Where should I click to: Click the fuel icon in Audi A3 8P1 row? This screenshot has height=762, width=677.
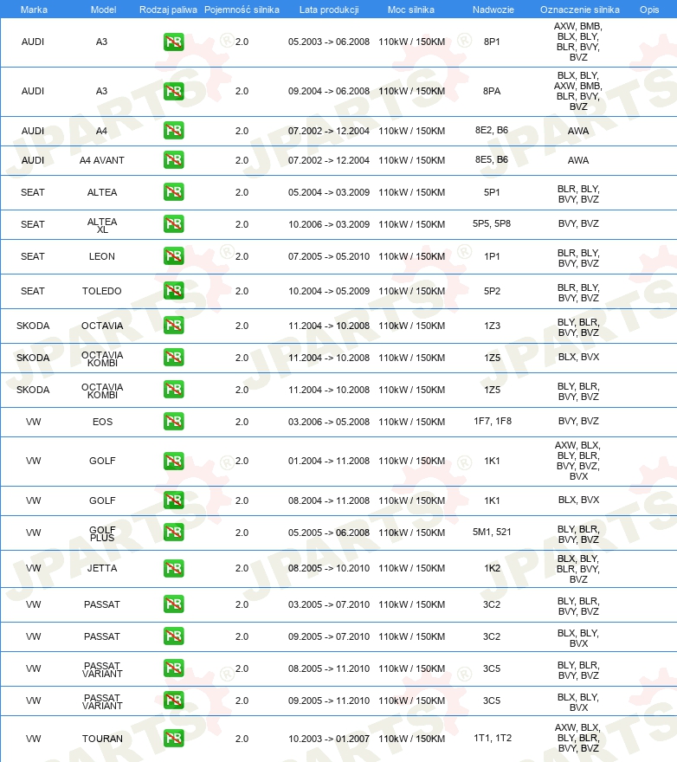173,42
